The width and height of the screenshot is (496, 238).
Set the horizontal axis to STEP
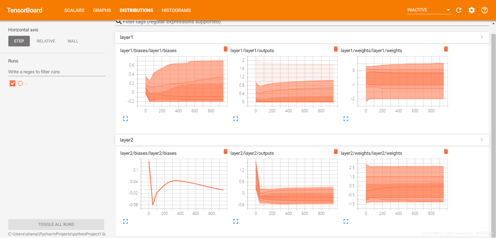point(19,41)
